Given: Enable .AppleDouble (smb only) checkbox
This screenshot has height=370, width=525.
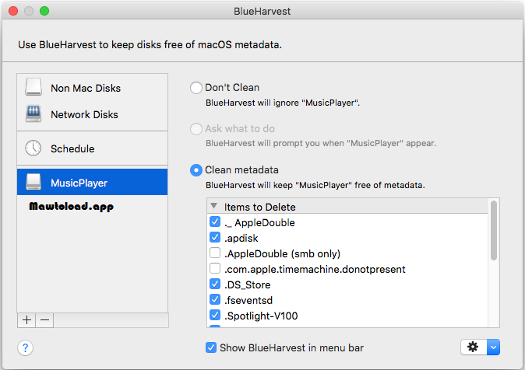Looking at the screenshot, I should [x=215, y=253].
